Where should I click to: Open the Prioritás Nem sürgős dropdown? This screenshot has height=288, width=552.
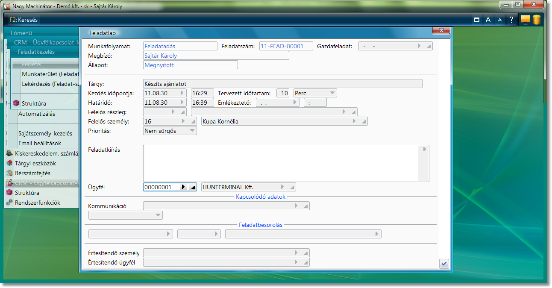point(192,131)
